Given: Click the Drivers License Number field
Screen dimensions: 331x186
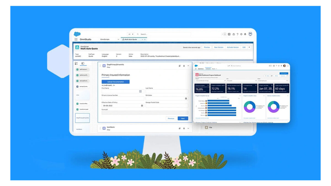Looking at the screenshot, I should click(x=123, y=98).
